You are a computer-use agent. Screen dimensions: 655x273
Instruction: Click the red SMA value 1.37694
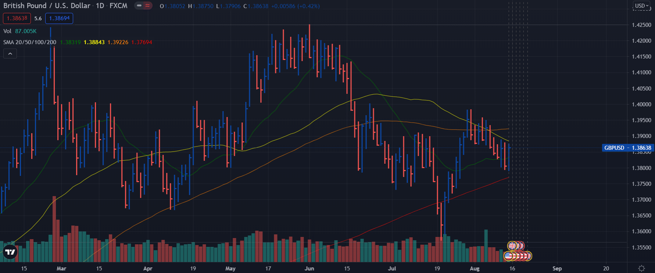[142, 42]
